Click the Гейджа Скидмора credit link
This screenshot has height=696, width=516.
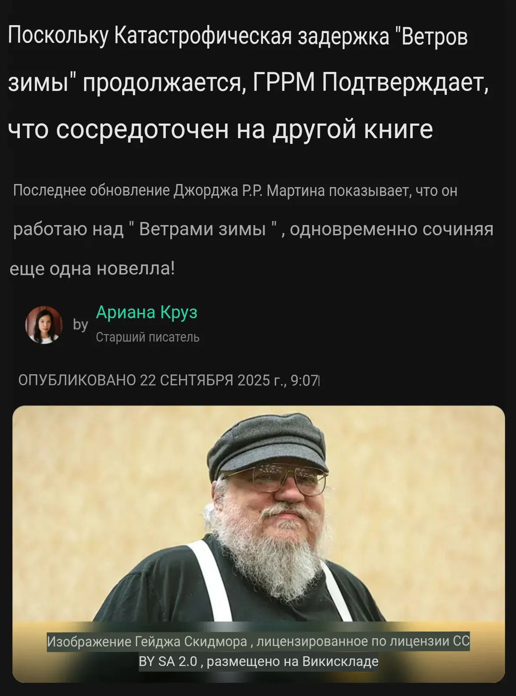pos(191,641)
